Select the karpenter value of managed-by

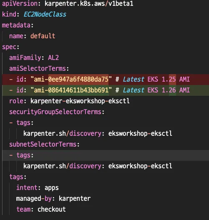[75, 198]
